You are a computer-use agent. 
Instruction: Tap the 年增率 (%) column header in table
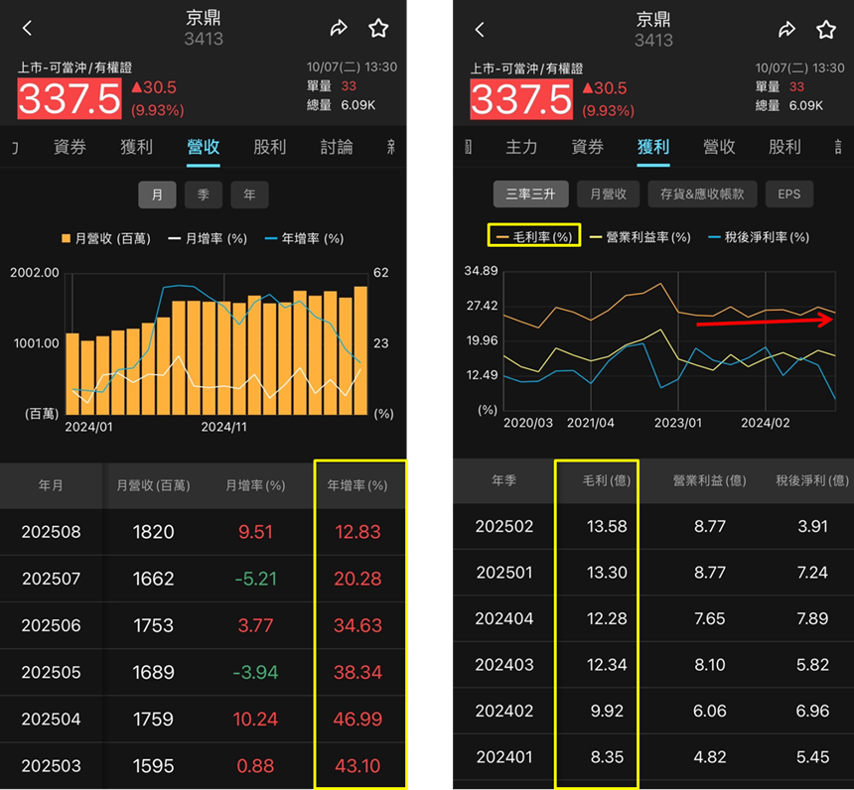(x=357, y=485)
